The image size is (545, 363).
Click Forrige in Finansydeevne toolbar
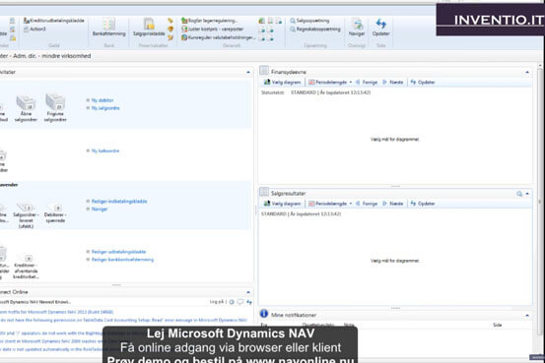coord(367,83)
